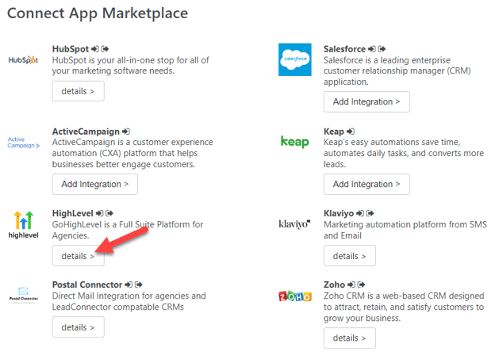Click the export arrow icon beside Zoho
Viewport: 495px width, 355px height.
361,284
